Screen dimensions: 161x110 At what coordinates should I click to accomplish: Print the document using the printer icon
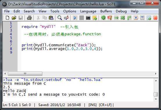click(x=29, y=18)
